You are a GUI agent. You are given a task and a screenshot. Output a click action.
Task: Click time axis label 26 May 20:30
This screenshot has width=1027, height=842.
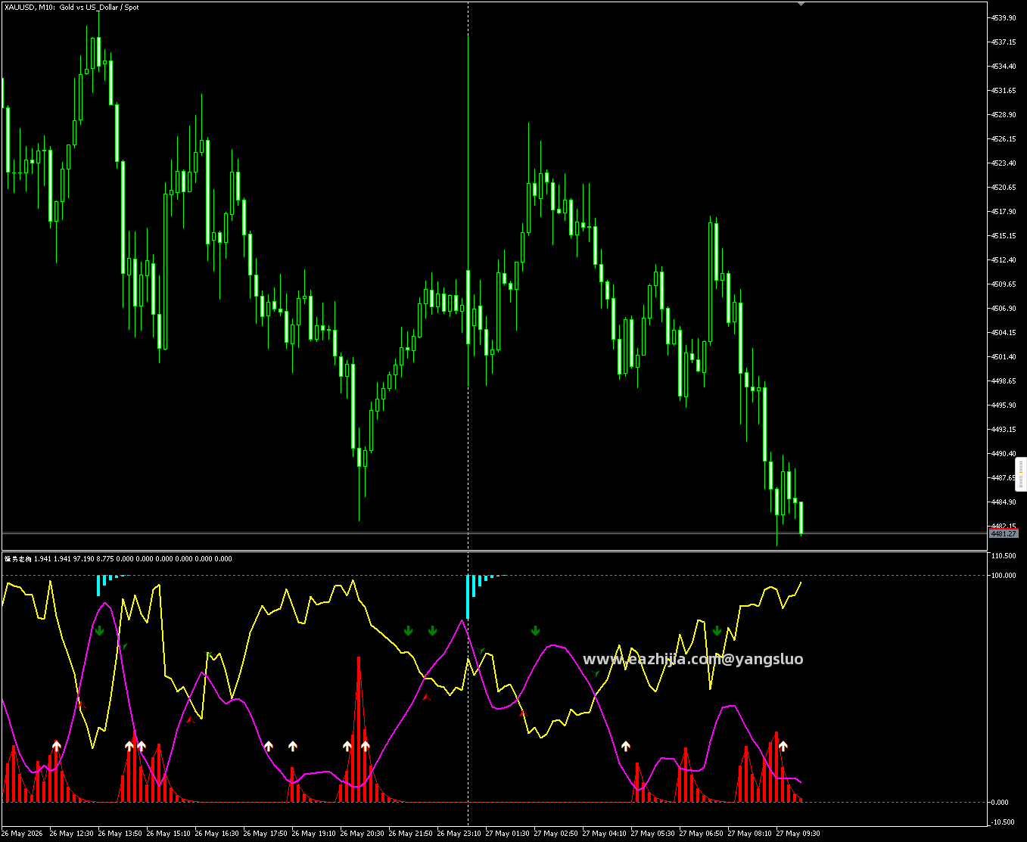(363, 834)
